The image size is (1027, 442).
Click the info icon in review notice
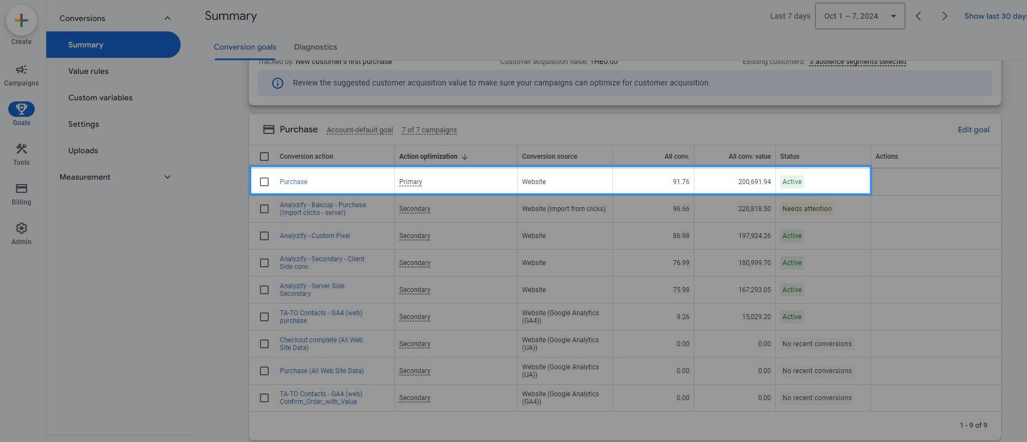click(278, 83)
